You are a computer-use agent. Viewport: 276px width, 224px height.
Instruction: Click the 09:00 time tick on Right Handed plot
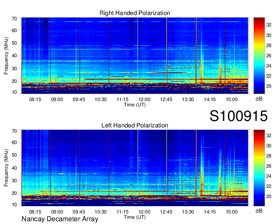(57, 99)
